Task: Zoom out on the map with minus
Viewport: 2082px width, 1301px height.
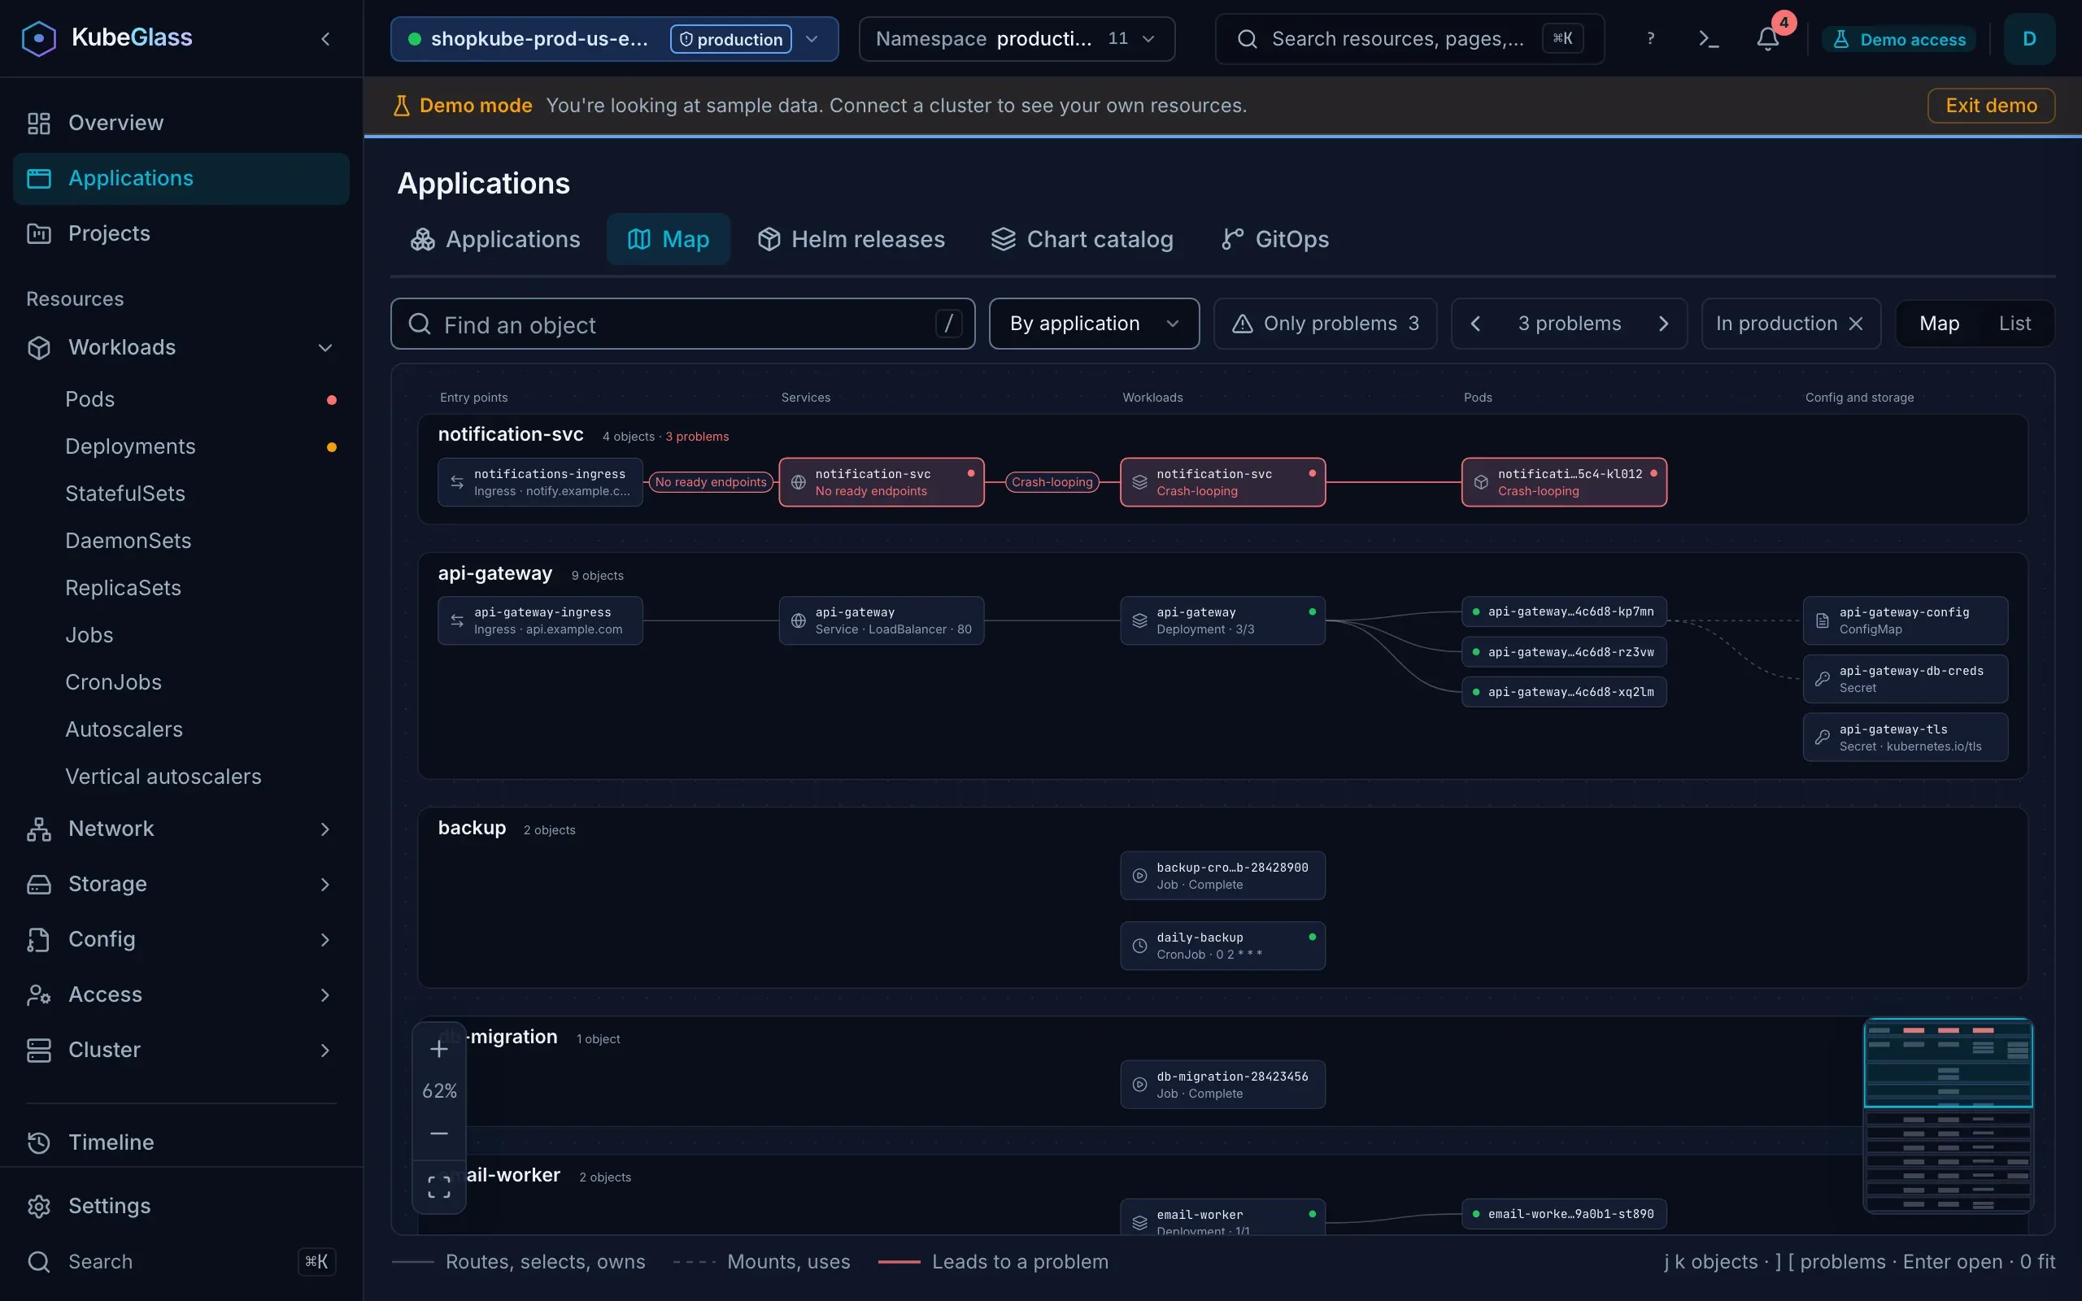Action: click(439, 1133)
